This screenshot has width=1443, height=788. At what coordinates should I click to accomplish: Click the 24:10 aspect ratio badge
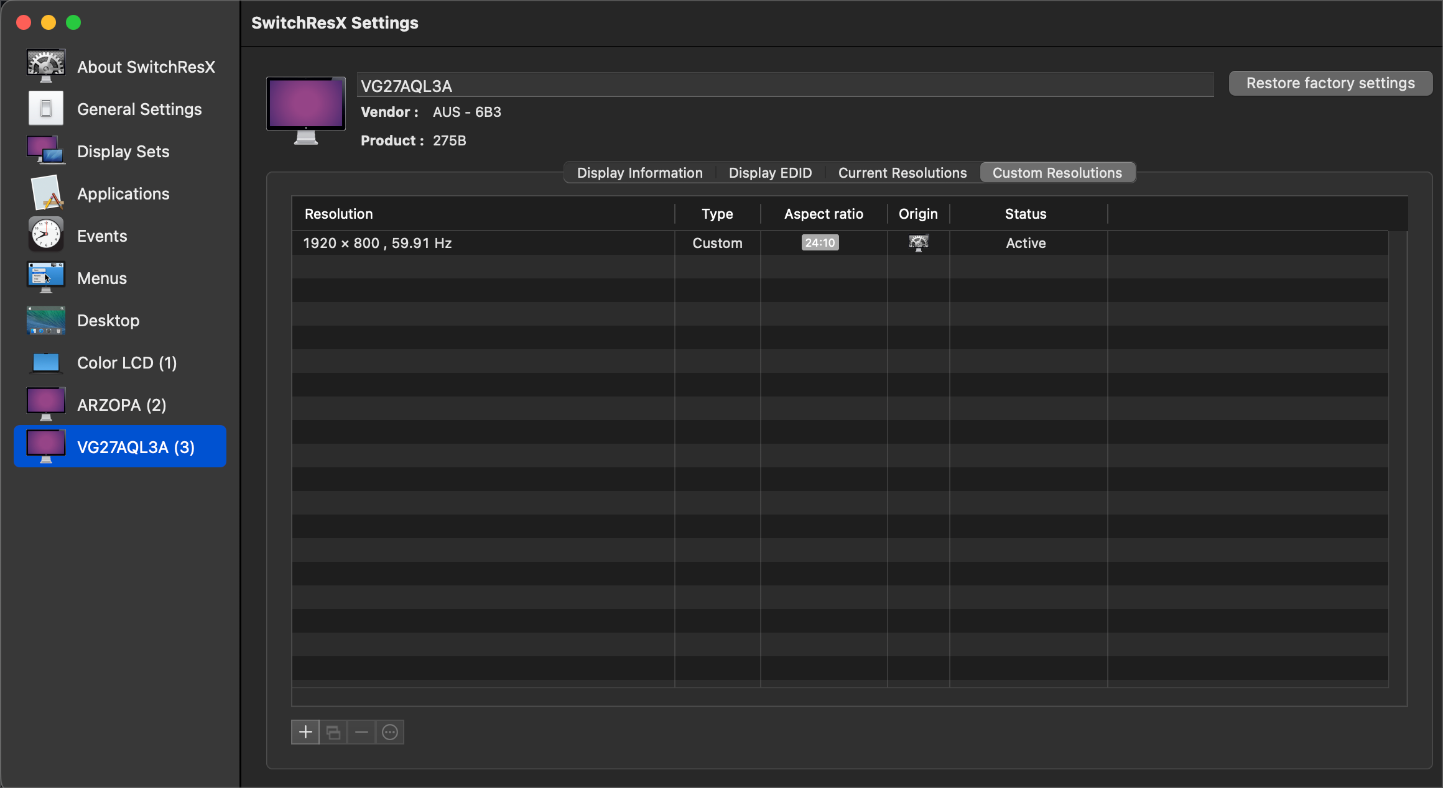[820, 242]
